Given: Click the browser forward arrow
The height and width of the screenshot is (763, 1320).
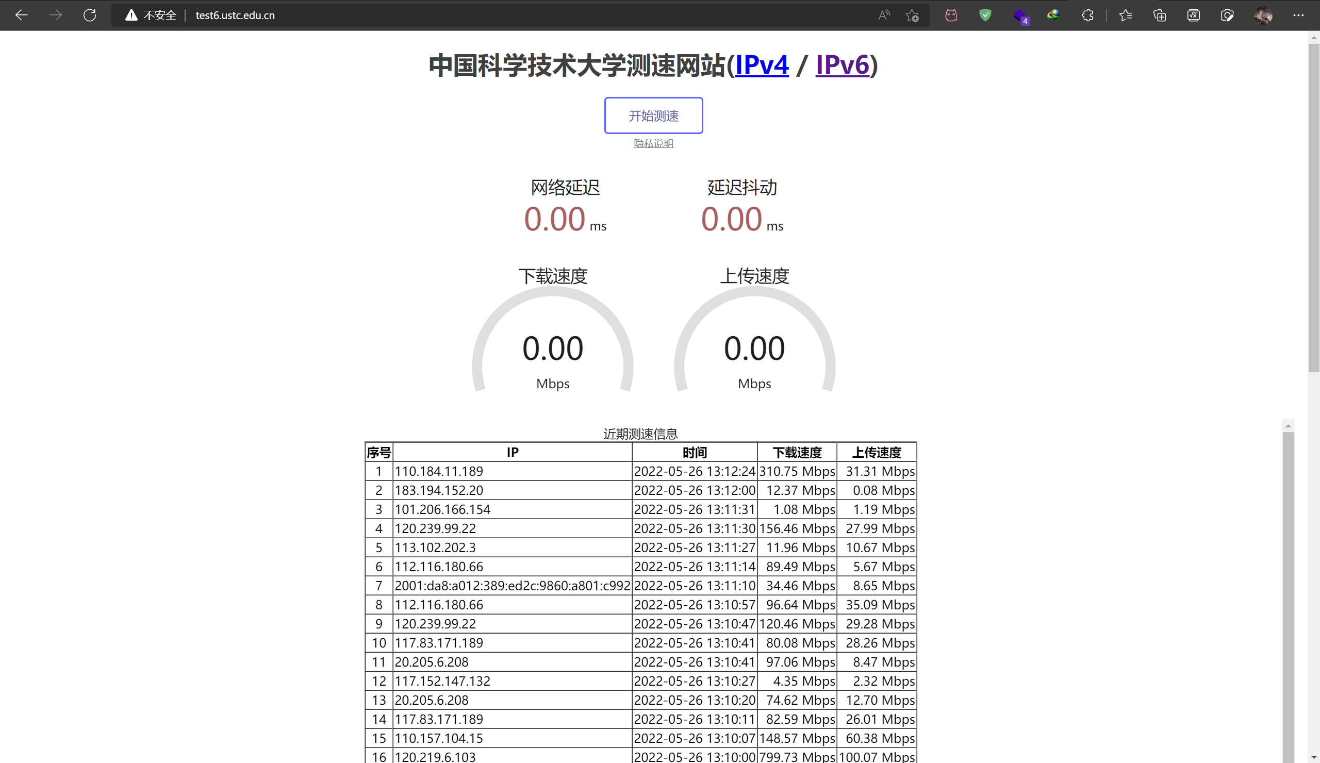Looking at the screenshot, I should (56, 15).
